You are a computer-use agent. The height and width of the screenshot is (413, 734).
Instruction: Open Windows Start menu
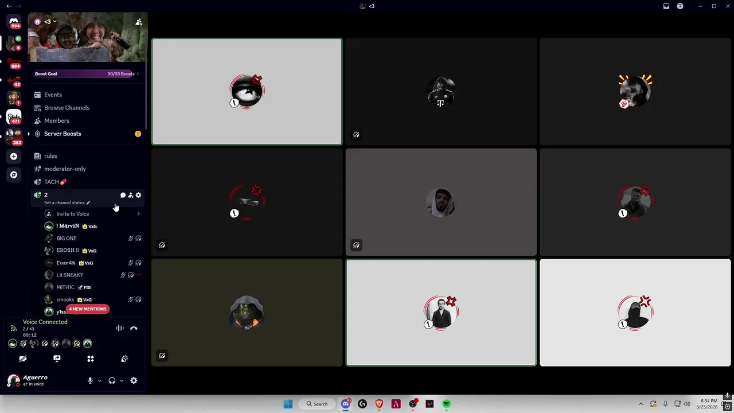tap(288, 404)
